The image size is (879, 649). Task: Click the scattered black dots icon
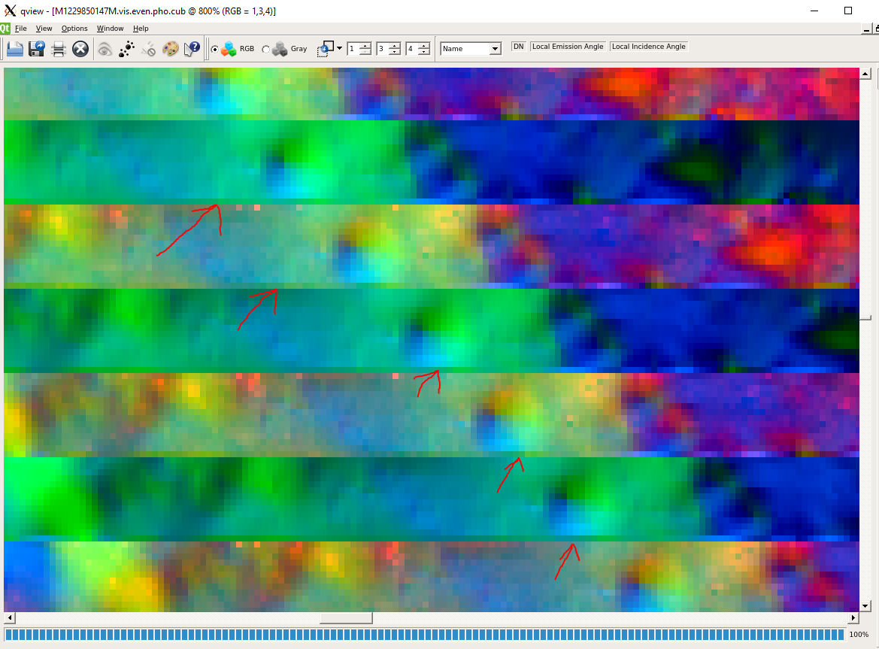coord(126,50)
